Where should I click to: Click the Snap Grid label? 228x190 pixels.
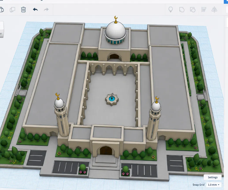pyautogui.click(x=198, y=185)
